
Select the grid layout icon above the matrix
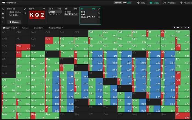click(185, 28)
